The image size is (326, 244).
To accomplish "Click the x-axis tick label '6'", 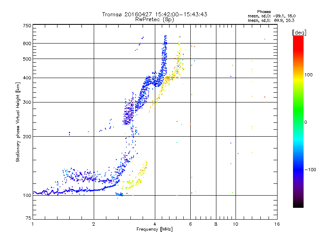I will pos(190,224).
